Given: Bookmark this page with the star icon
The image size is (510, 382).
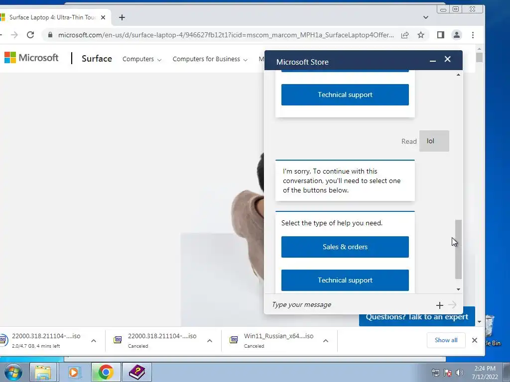Looking at the screenshot, I should (421, 35).
